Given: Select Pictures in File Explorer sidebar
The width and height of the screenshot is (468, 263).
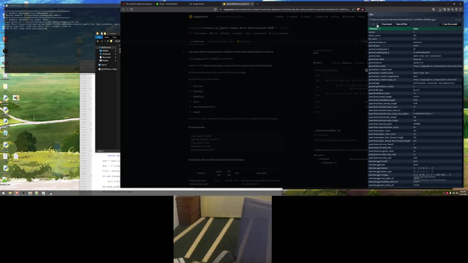Looking at the screenshot, I should pos(105,61).
